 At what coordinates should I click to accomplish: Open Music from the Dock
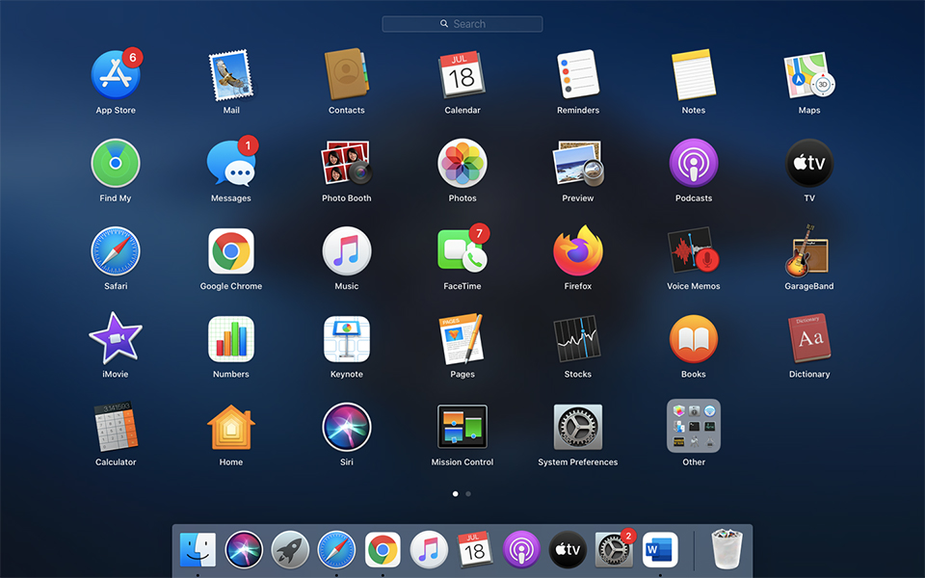point(429,550)
